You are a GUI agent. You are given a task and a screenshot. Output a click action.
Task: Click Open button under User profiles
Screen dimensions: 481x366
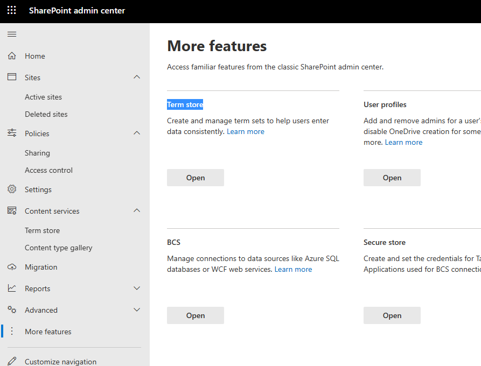[392, 178]
